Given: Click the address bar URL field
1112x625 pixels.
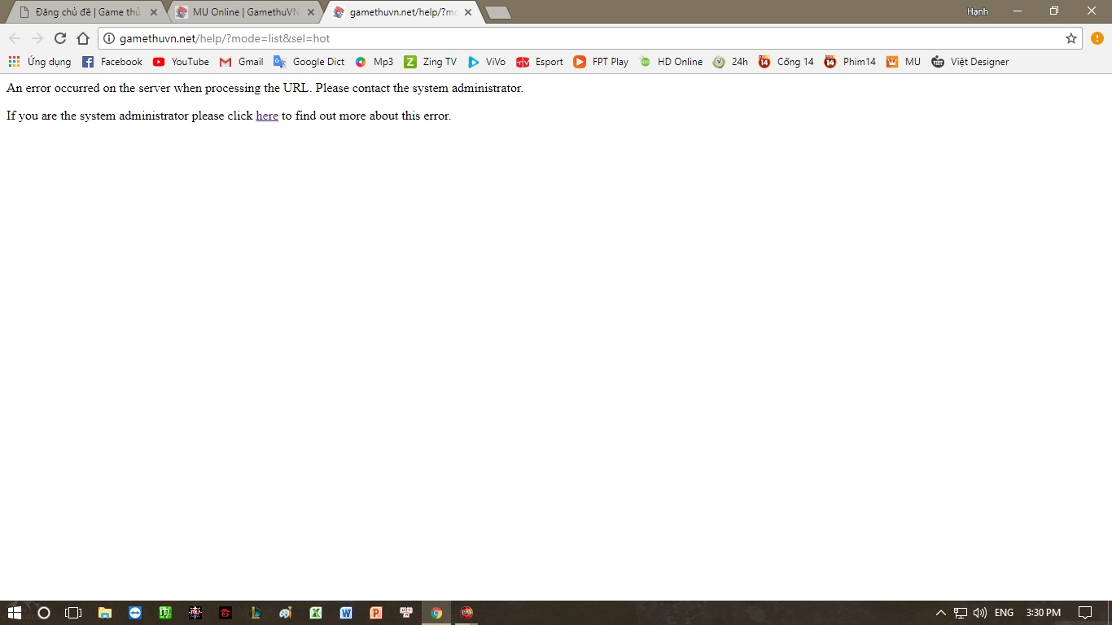Looking at the screenshot, I should point(570,38).
